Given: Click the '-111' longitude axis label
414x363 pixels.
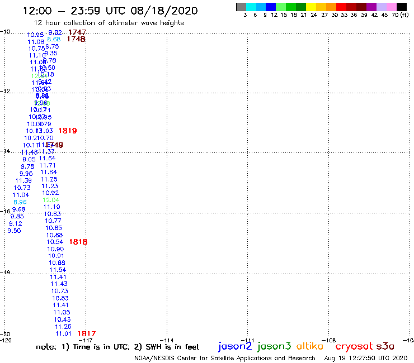Looking at the screenshot, I should coord(248,340).
